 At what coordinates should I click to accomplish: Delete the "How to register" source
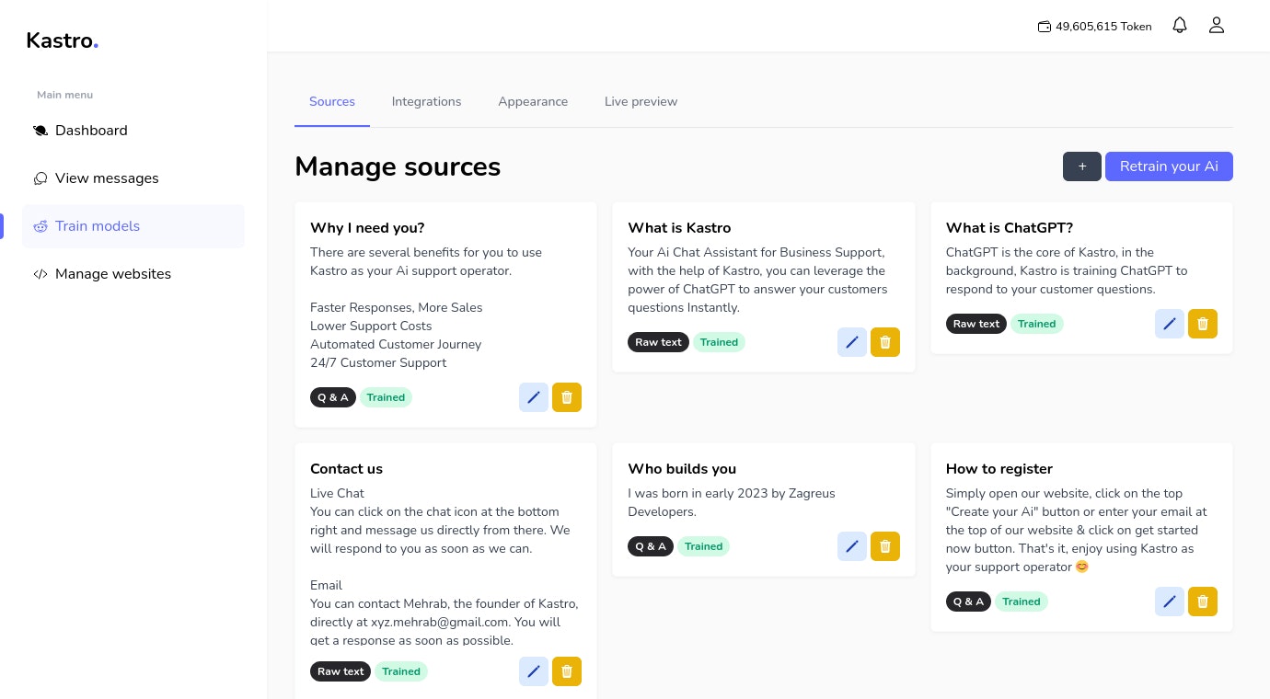point(1203,602)
